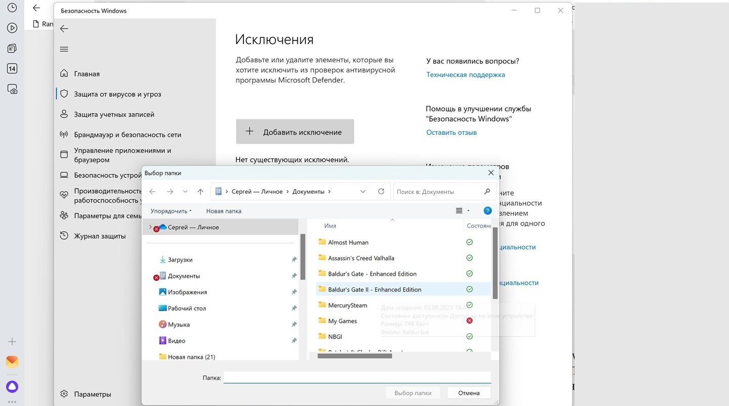The height and width of the screenshot is (406, 729).
Task: Open Музыка quick access folder
Action: 179,324
